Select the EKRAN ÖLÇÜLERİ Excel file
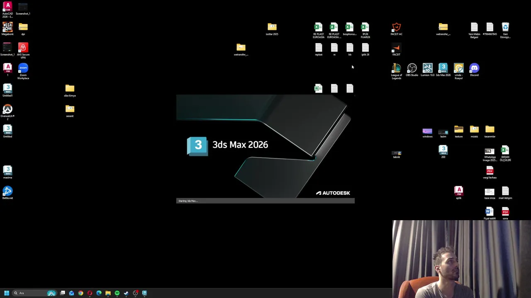 point(505,154)
